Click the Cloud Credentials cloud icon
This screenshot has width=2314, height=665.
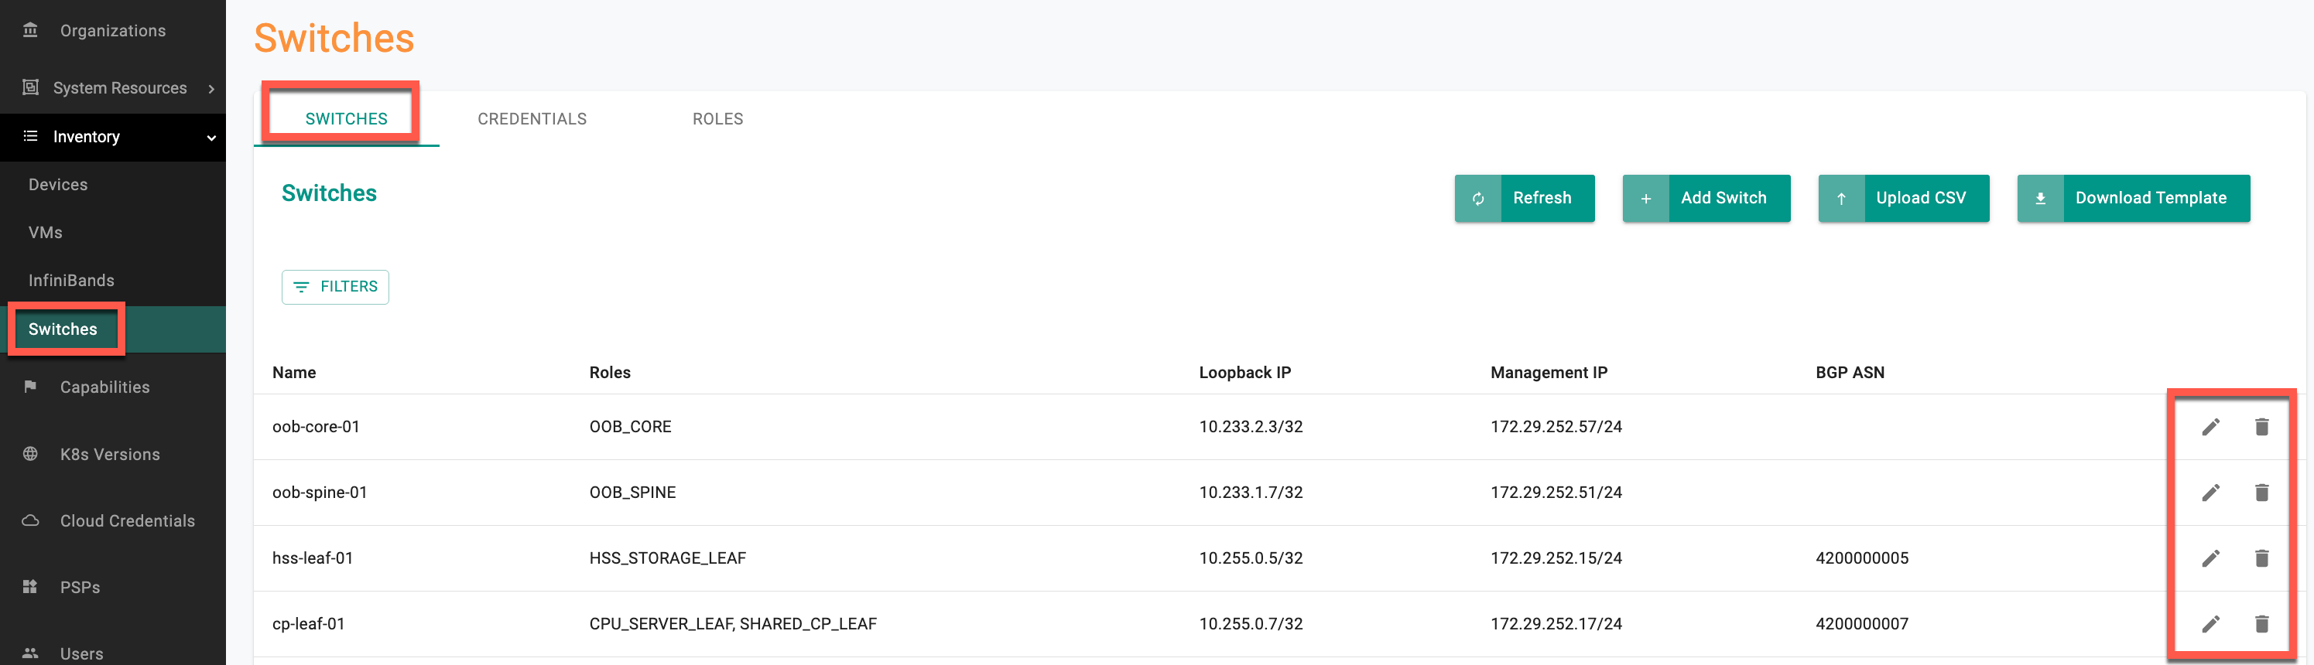point(30,520)
